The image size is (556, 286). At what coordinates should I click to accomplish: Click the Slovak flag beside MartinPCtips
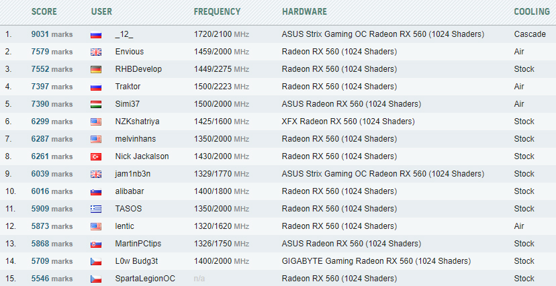pos(96,244)
